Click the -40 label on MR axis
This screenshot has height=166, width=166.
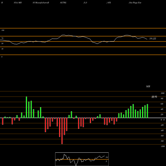point(162,130)
